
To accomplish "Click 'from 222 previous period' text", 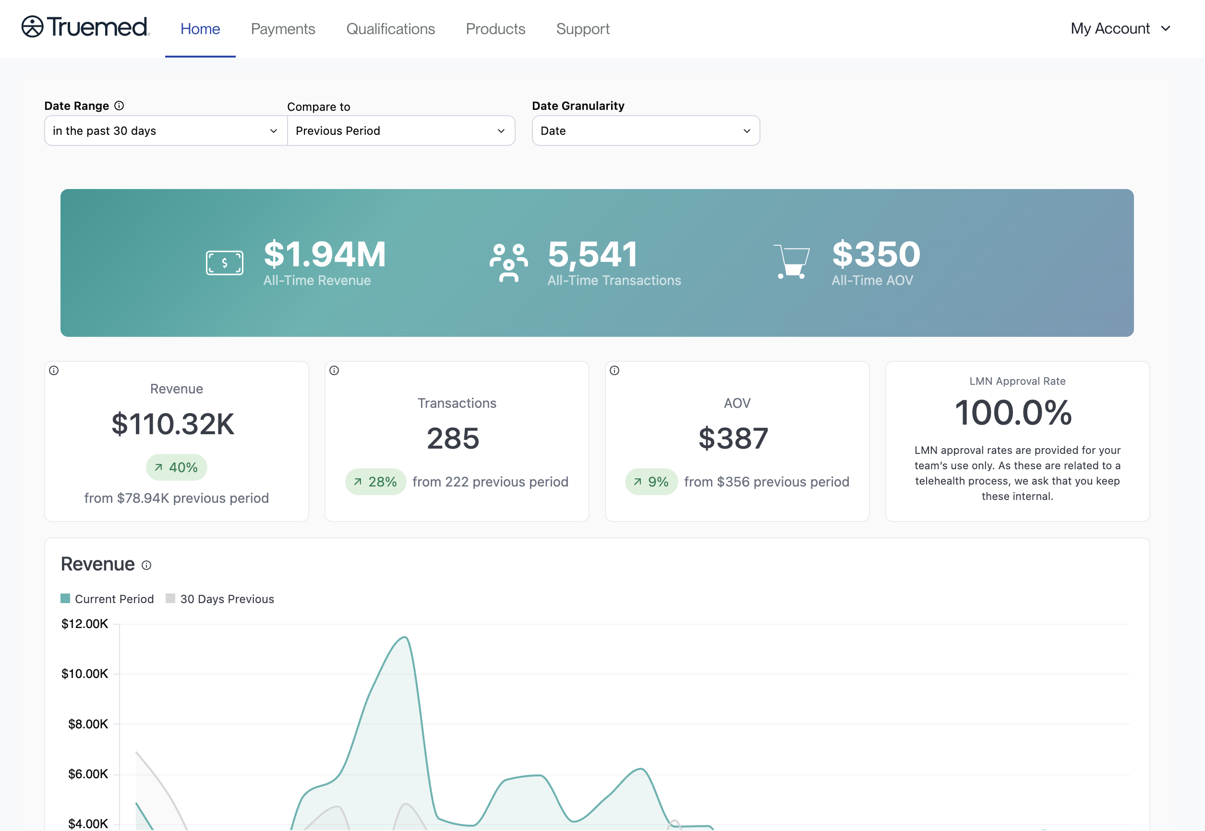I will [x=490, y=482].
